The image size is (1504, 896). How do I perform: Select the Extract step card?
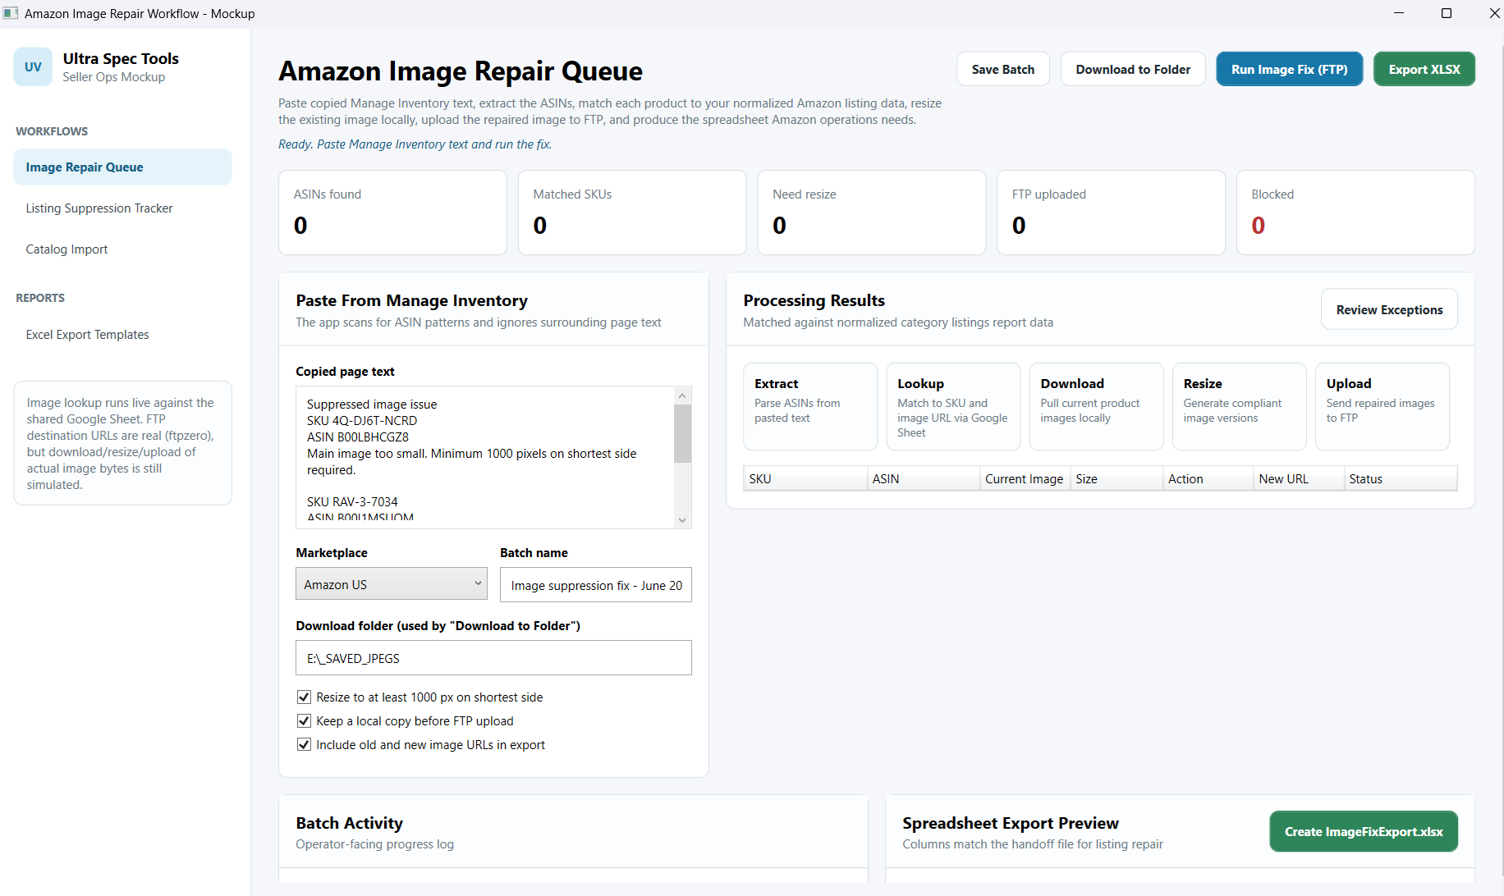tap(810, 406)
